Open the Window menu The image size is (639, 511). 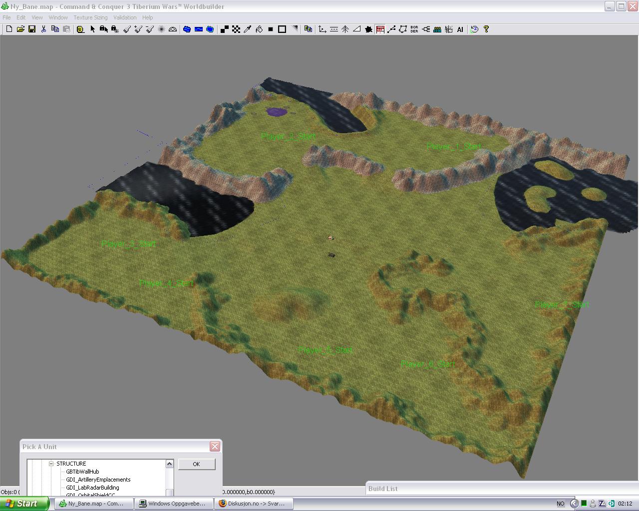click(58, 17)
